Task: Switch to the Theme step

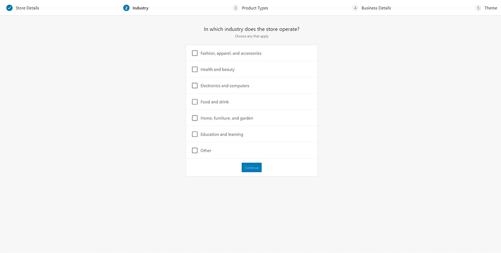Action: (x=490, y=8)
